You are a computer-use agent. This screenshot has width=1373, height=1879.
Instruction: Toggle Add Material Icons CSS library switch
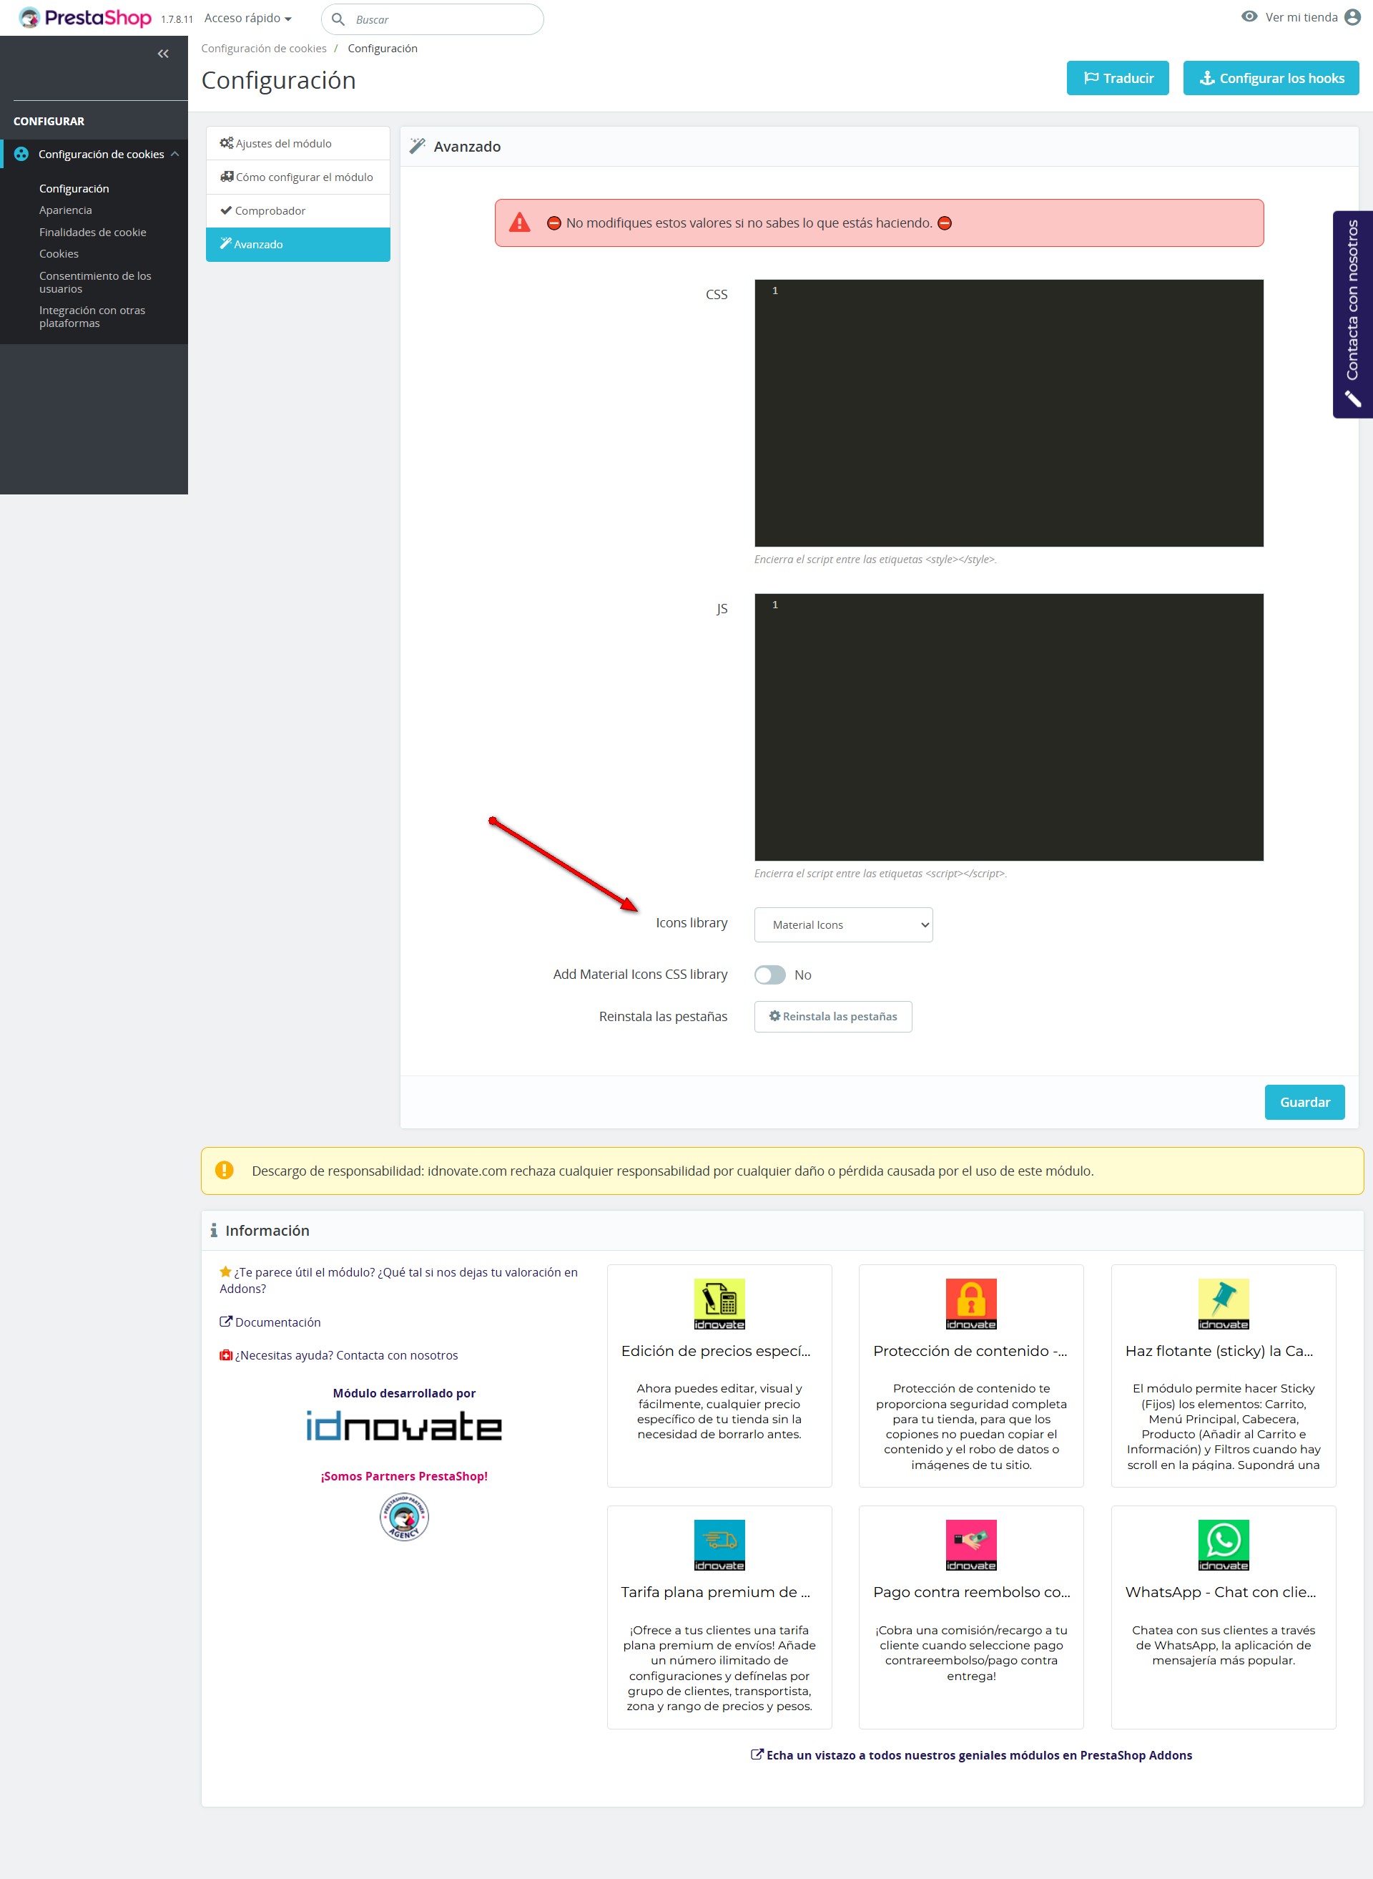click(769, 975)
